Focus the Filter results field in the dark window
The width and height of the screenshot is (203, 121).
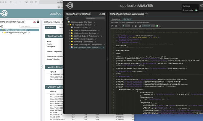(x=95, y=19)
